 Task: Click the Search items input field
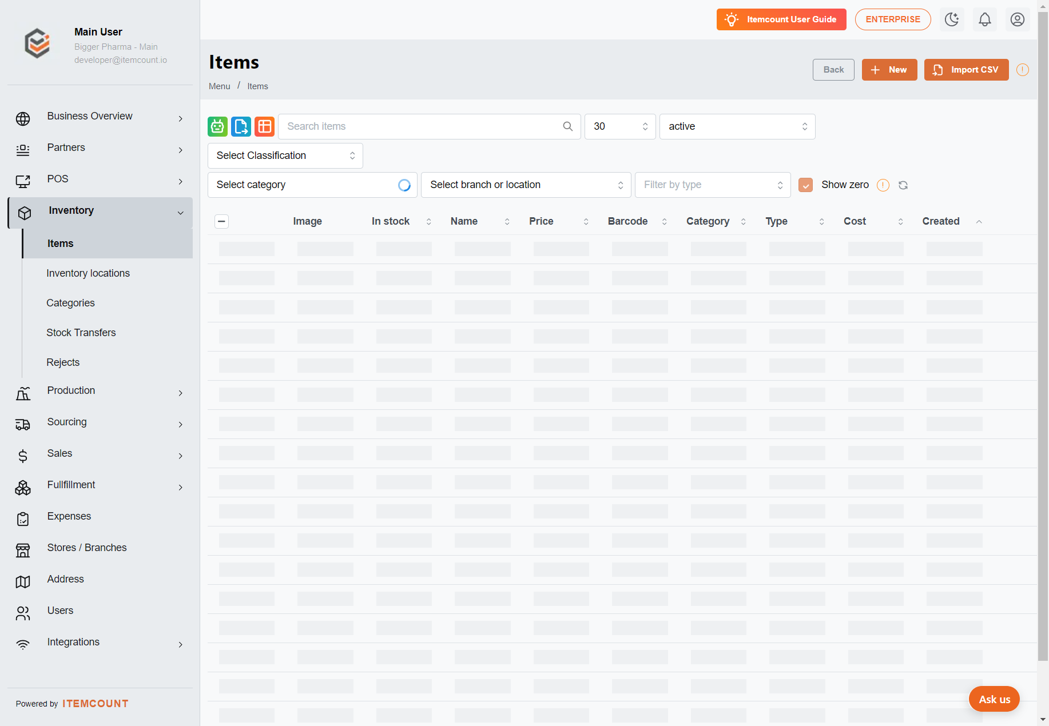pos(429,126)
